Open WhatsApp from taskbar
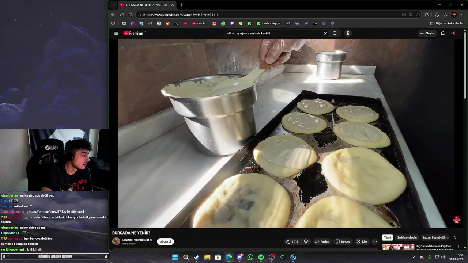468x263 pixels. click(x=250, y=257)
